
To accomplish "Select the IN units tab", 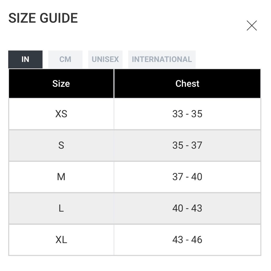I will (25, 59).
